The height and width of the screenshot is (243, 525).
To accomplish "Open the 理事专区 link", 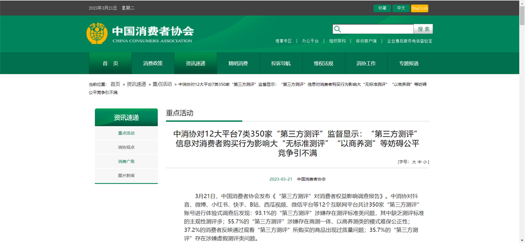I will (x=283, y=41).
